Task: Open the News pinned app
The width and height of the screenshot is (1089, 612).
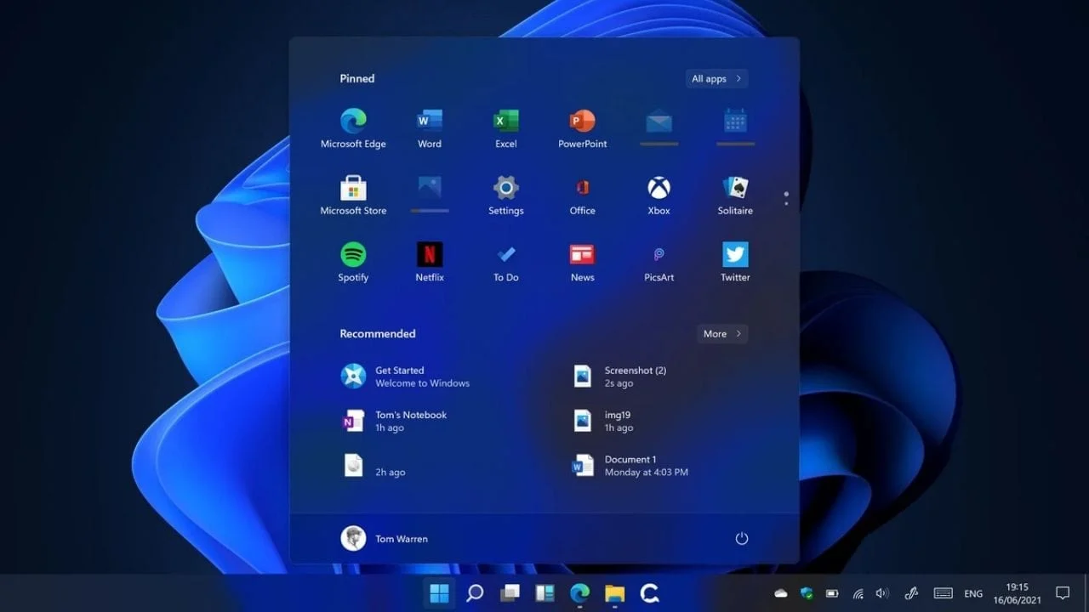Action: [583, 262]
